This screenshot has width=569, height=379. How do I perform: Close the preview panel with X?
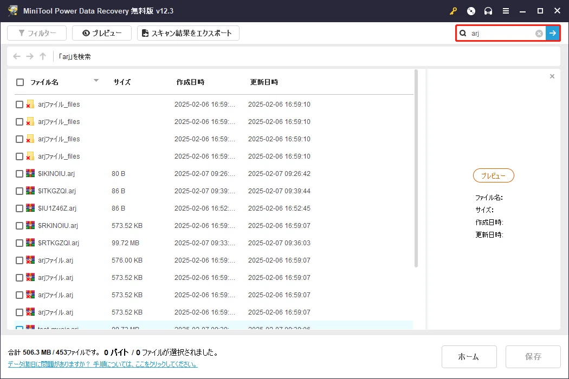(x=552, y=76)
